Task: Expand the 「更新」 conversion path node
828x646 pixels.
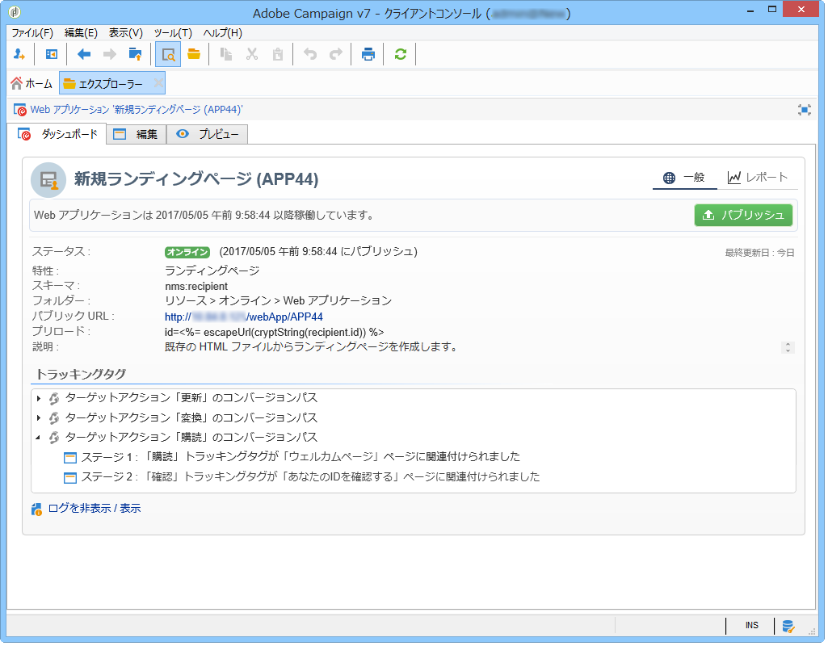Action: pyautogui.click(x=39, y=398)
